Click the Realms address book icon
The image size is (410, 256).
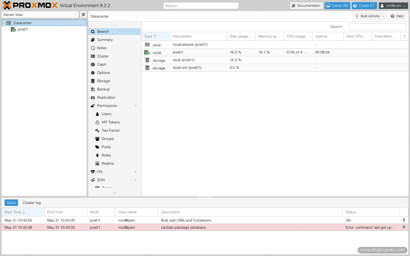97,164
